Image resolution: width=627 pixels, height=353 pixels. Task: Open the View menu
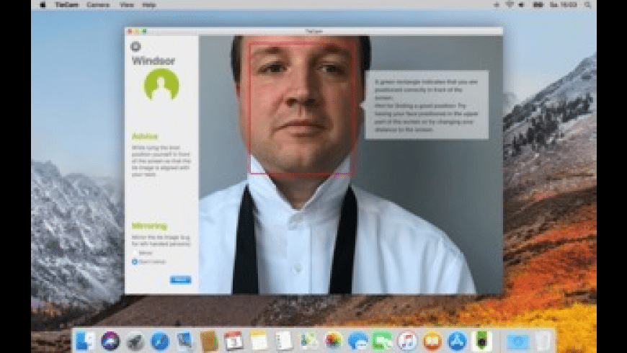tap(127, 5)
